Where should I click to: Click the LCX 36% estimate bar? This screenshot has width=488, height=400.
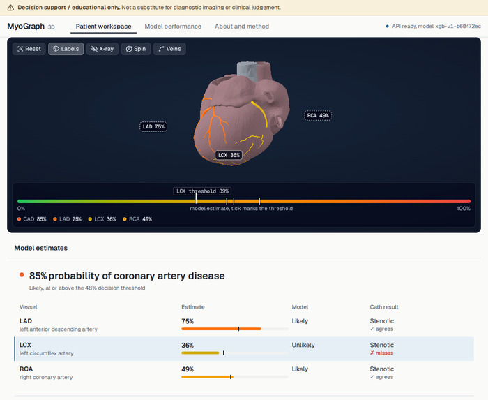pos(235,353)
